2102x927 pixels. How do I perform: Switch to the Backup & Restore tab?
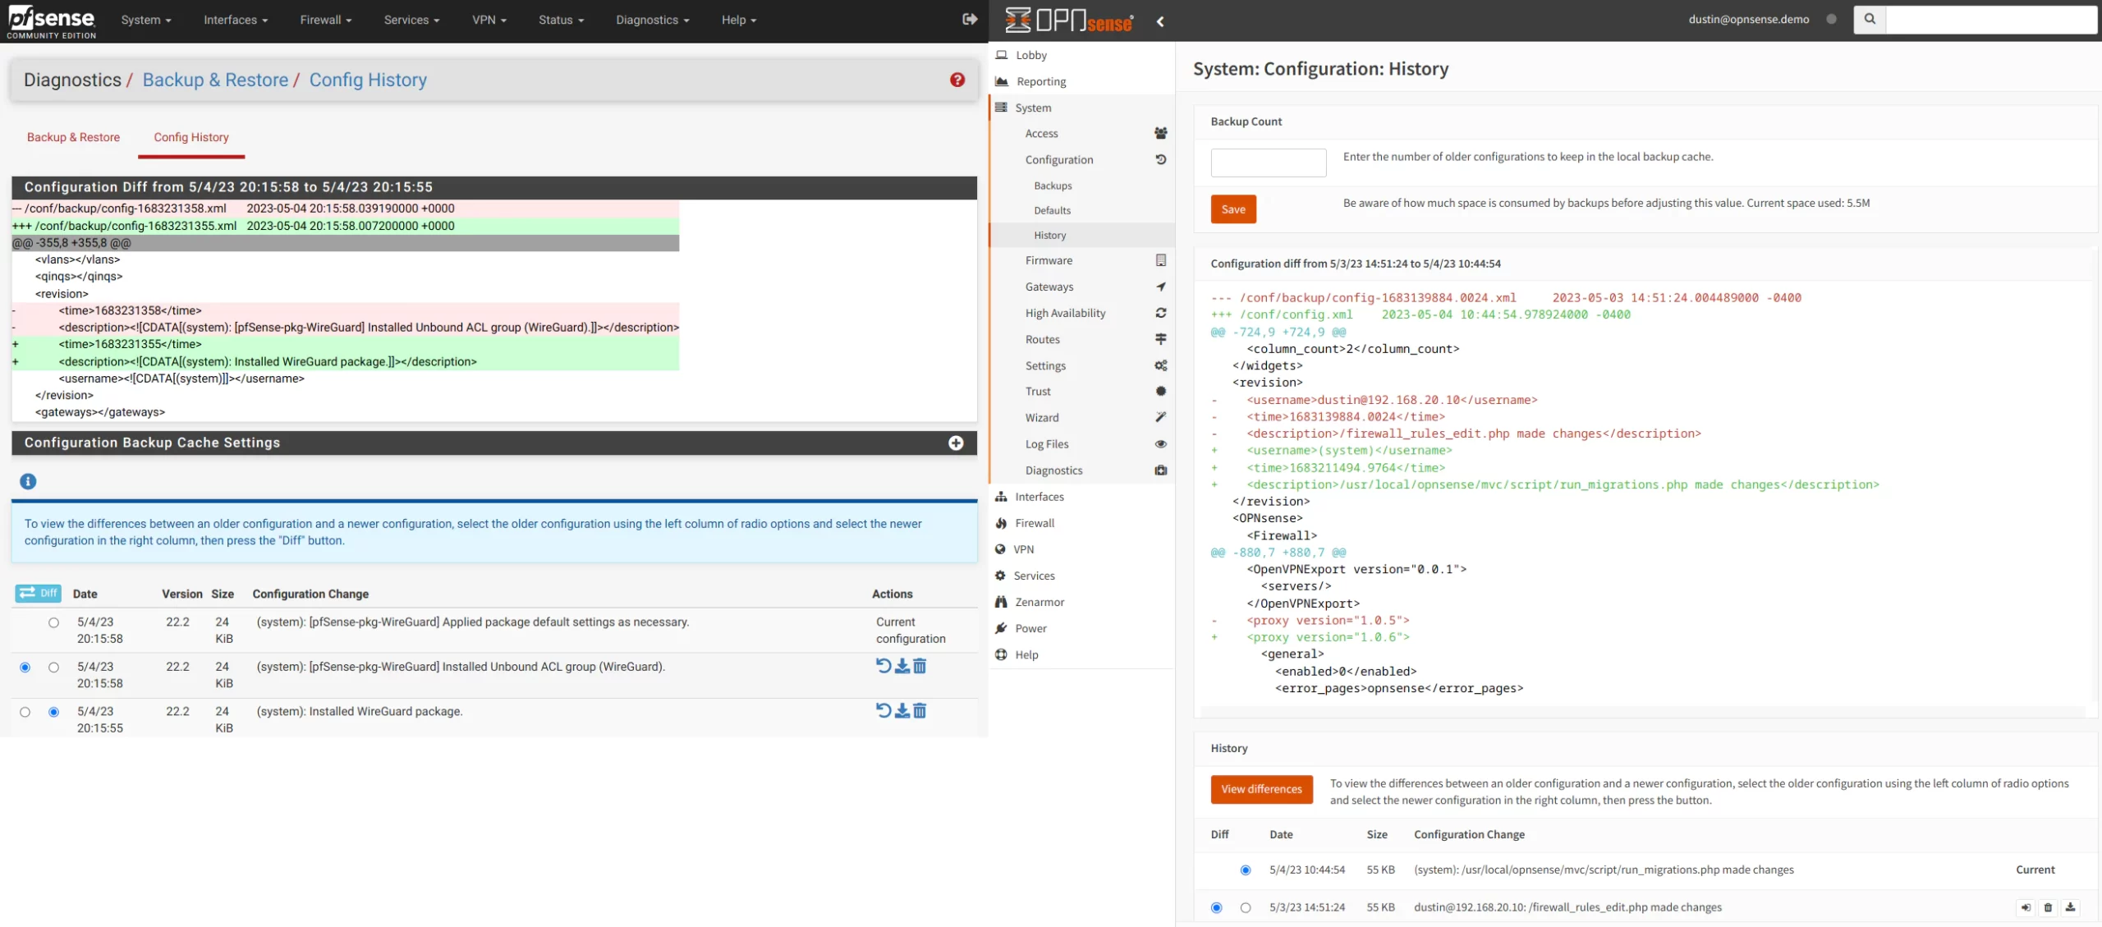pyautogui.click(x=73, y=137)
